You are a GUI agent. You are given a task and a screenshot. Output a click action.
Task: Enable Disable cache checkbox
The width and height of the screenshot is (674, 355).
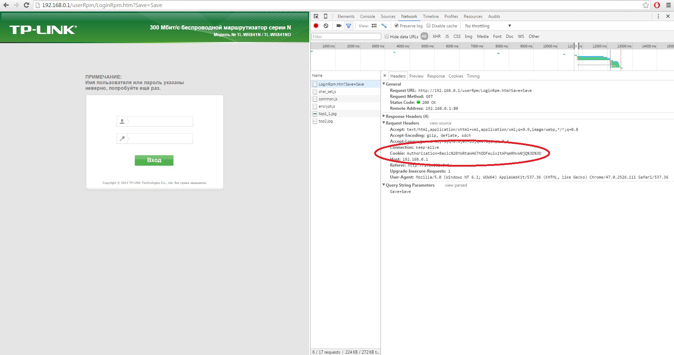coord(428,26)
